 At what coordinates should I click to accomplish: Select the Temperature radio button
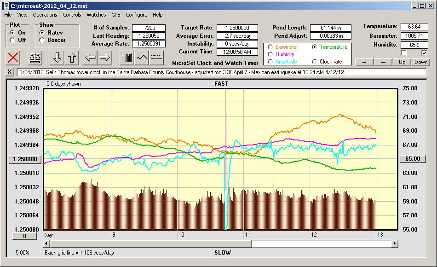tap(314, 47)
